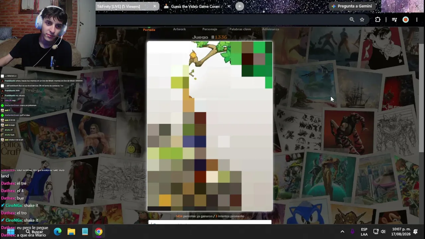Select the Palabras clave game mode
Screen dimensions: 425x239
[x=240, y=29]
